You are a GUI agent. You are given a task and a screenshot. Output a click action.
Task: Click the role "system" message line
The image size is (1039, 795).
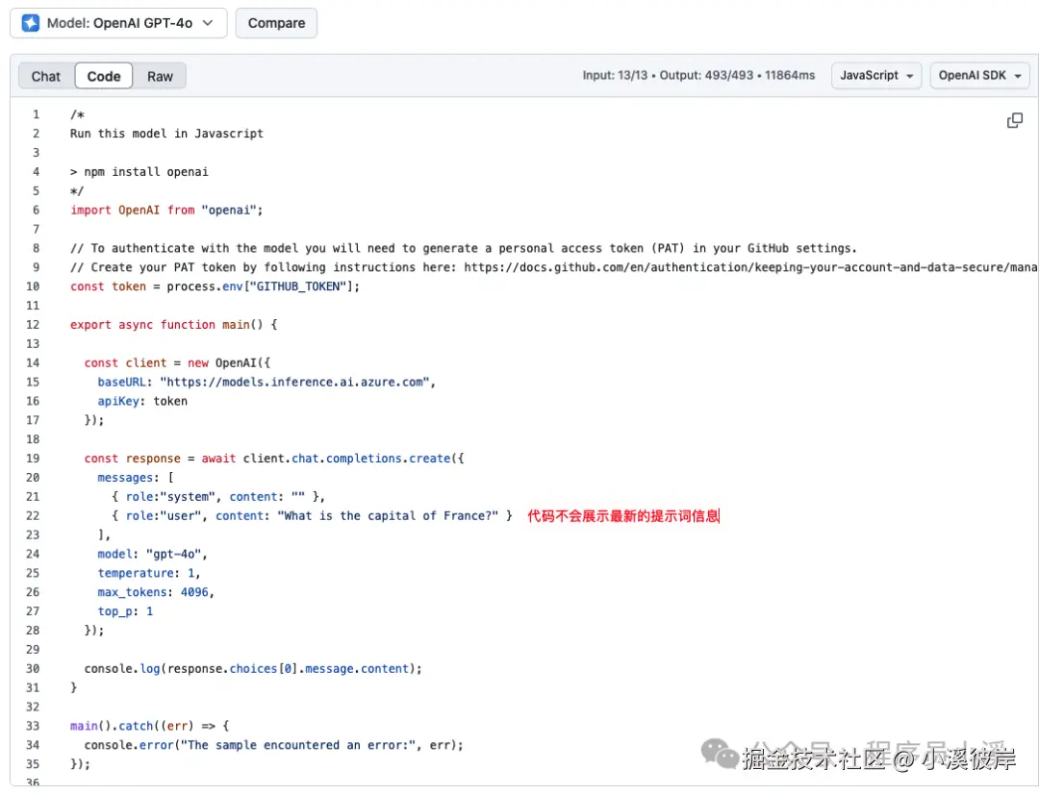point(218,497)
